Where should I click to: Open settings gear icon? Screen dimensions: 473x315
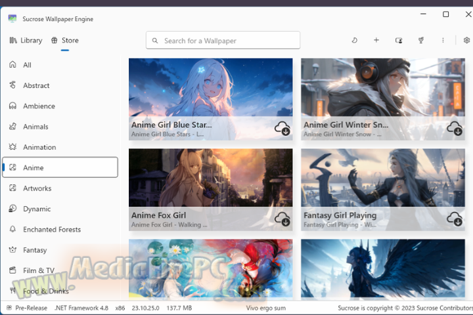[466, 40]
